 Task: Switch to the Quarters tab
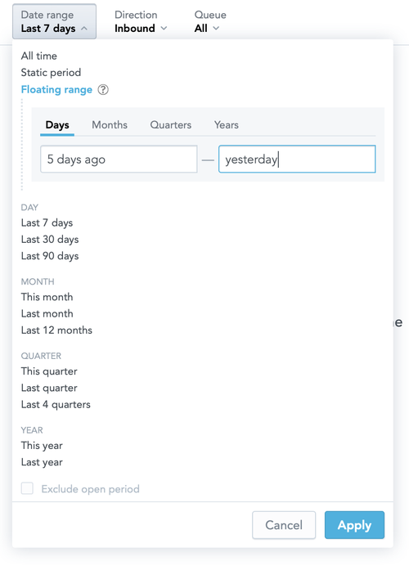(171, 125)
